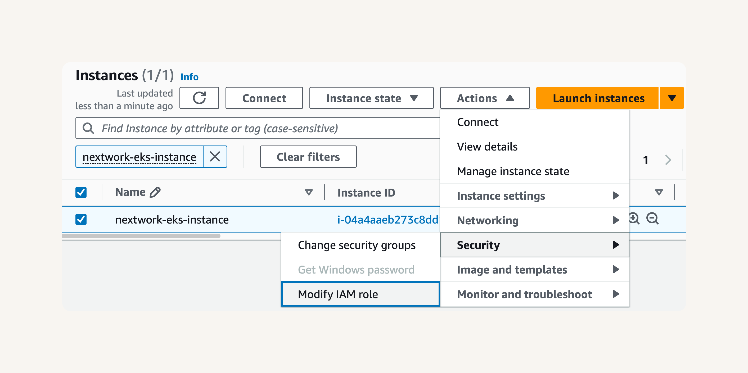Remove the nextwork-eks-instance filter with the X
The width and height of the screenshot is (748, 373).
(x=215, y=157)
